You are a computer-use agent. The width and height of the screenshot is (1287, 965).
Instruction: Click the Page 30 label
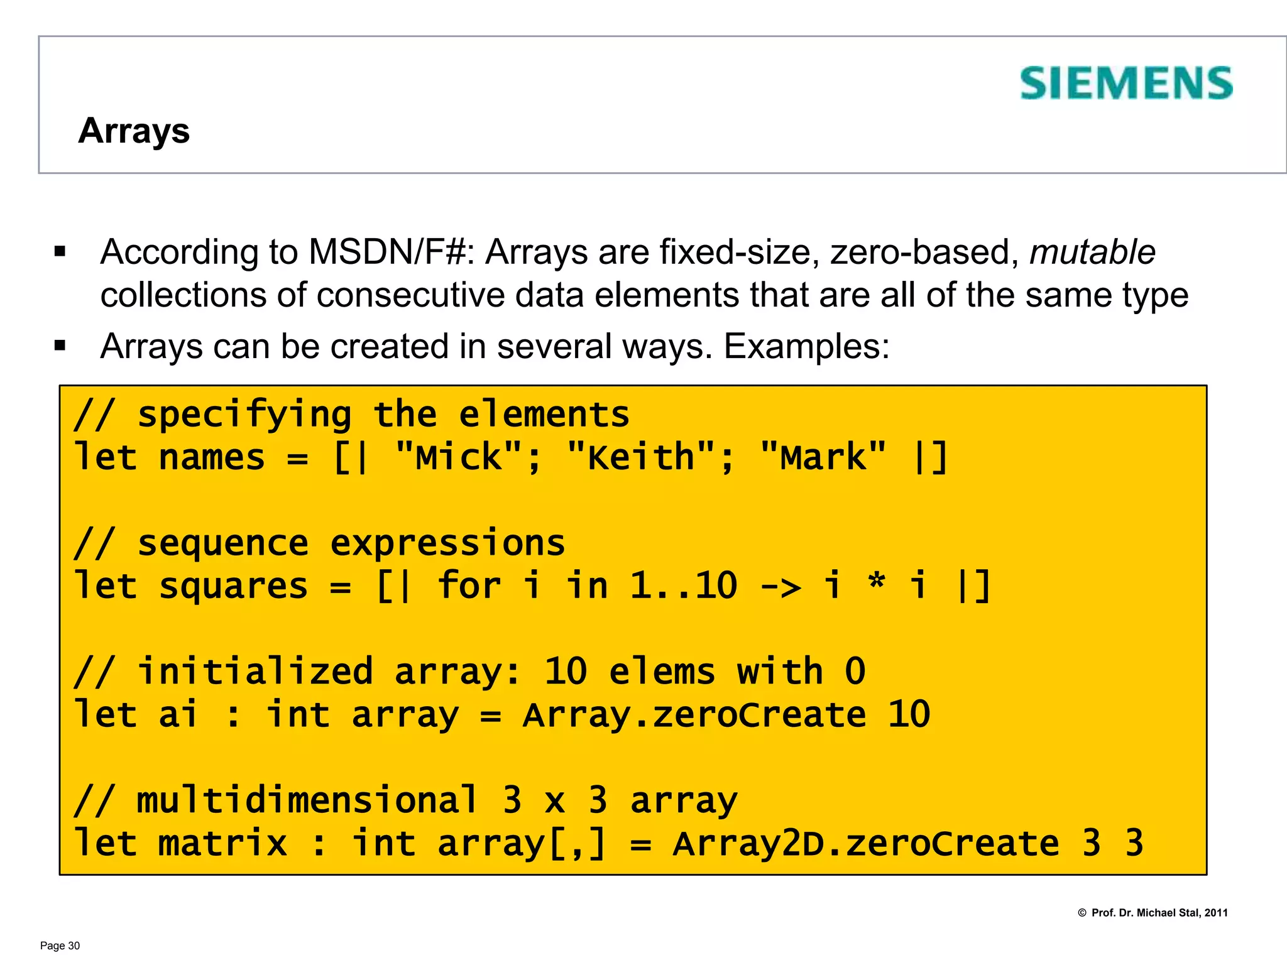[x=60, y=946]
